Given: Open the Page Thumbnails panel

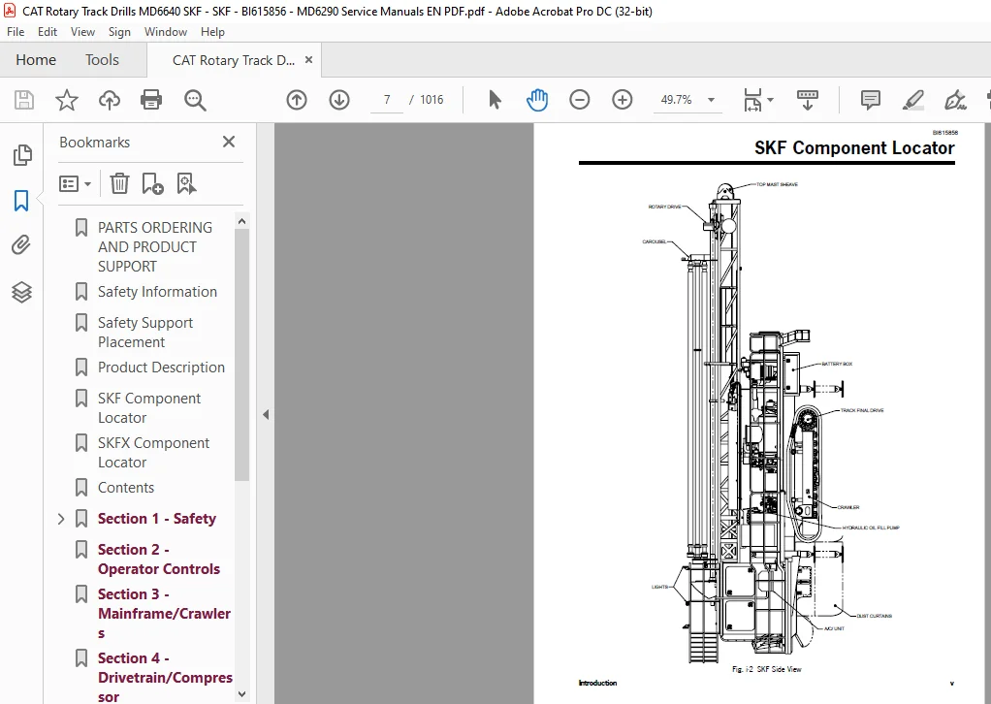Looking at the screenshot, I should pos(22,155).
